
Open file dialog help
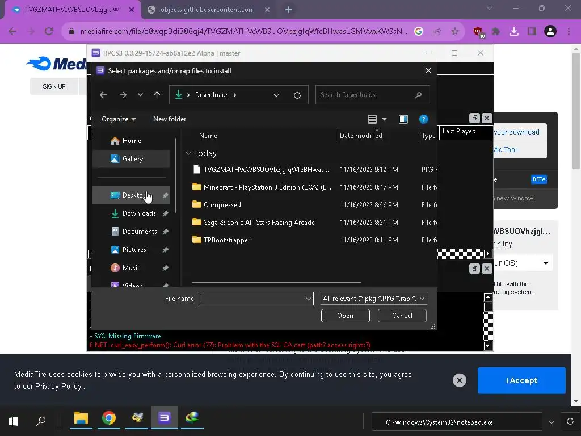pos(423,119)
